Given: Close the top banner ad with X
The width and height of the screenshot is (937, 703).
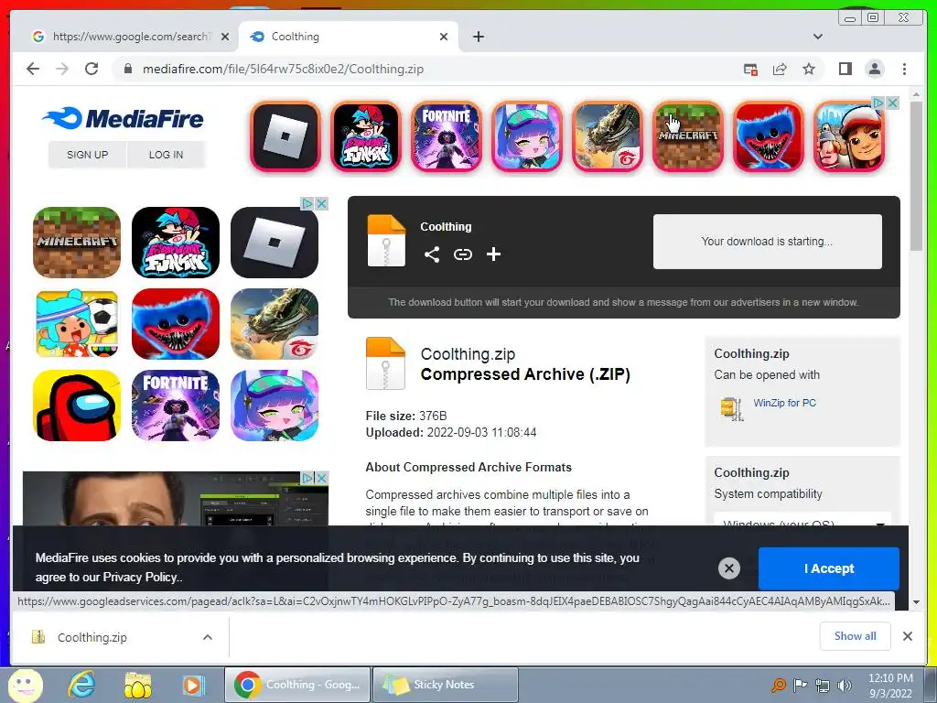Looking at the screenshot, I should [892, 103].
